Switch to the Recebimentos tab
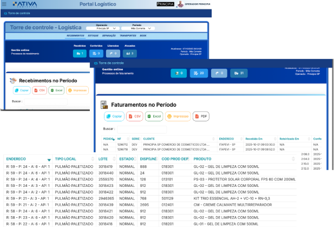The width and height of the screenshot is (334, 227). click(x=75, y=36)
